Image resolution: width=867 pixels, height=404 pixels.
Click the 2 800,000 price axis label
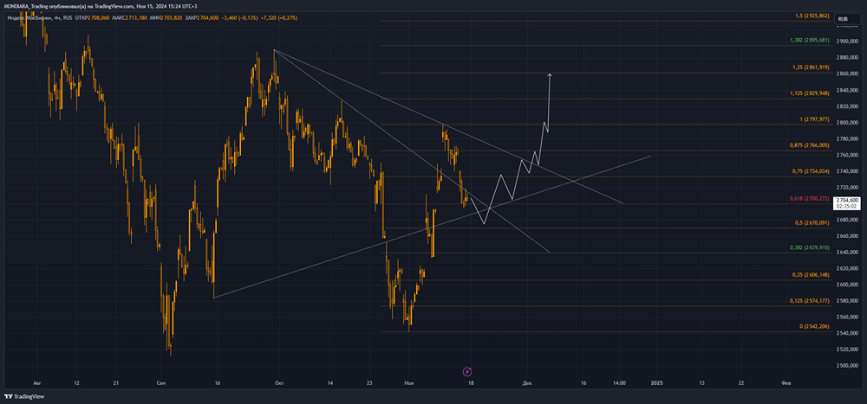coord(847,123)
